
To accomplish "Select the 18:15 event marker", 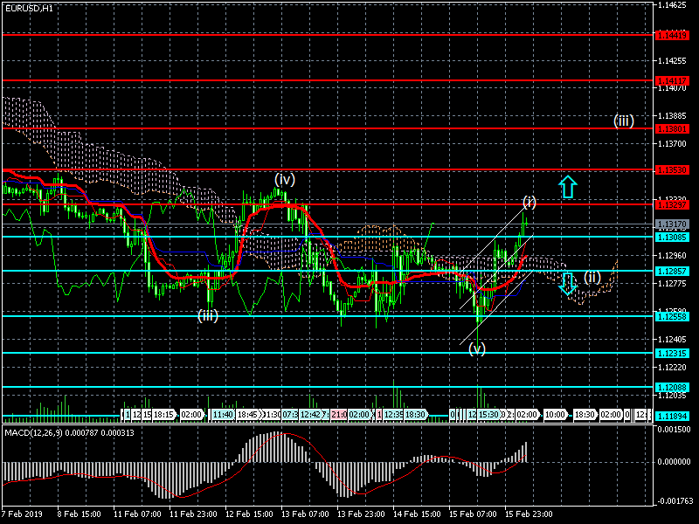I will (x=165, y=414).
